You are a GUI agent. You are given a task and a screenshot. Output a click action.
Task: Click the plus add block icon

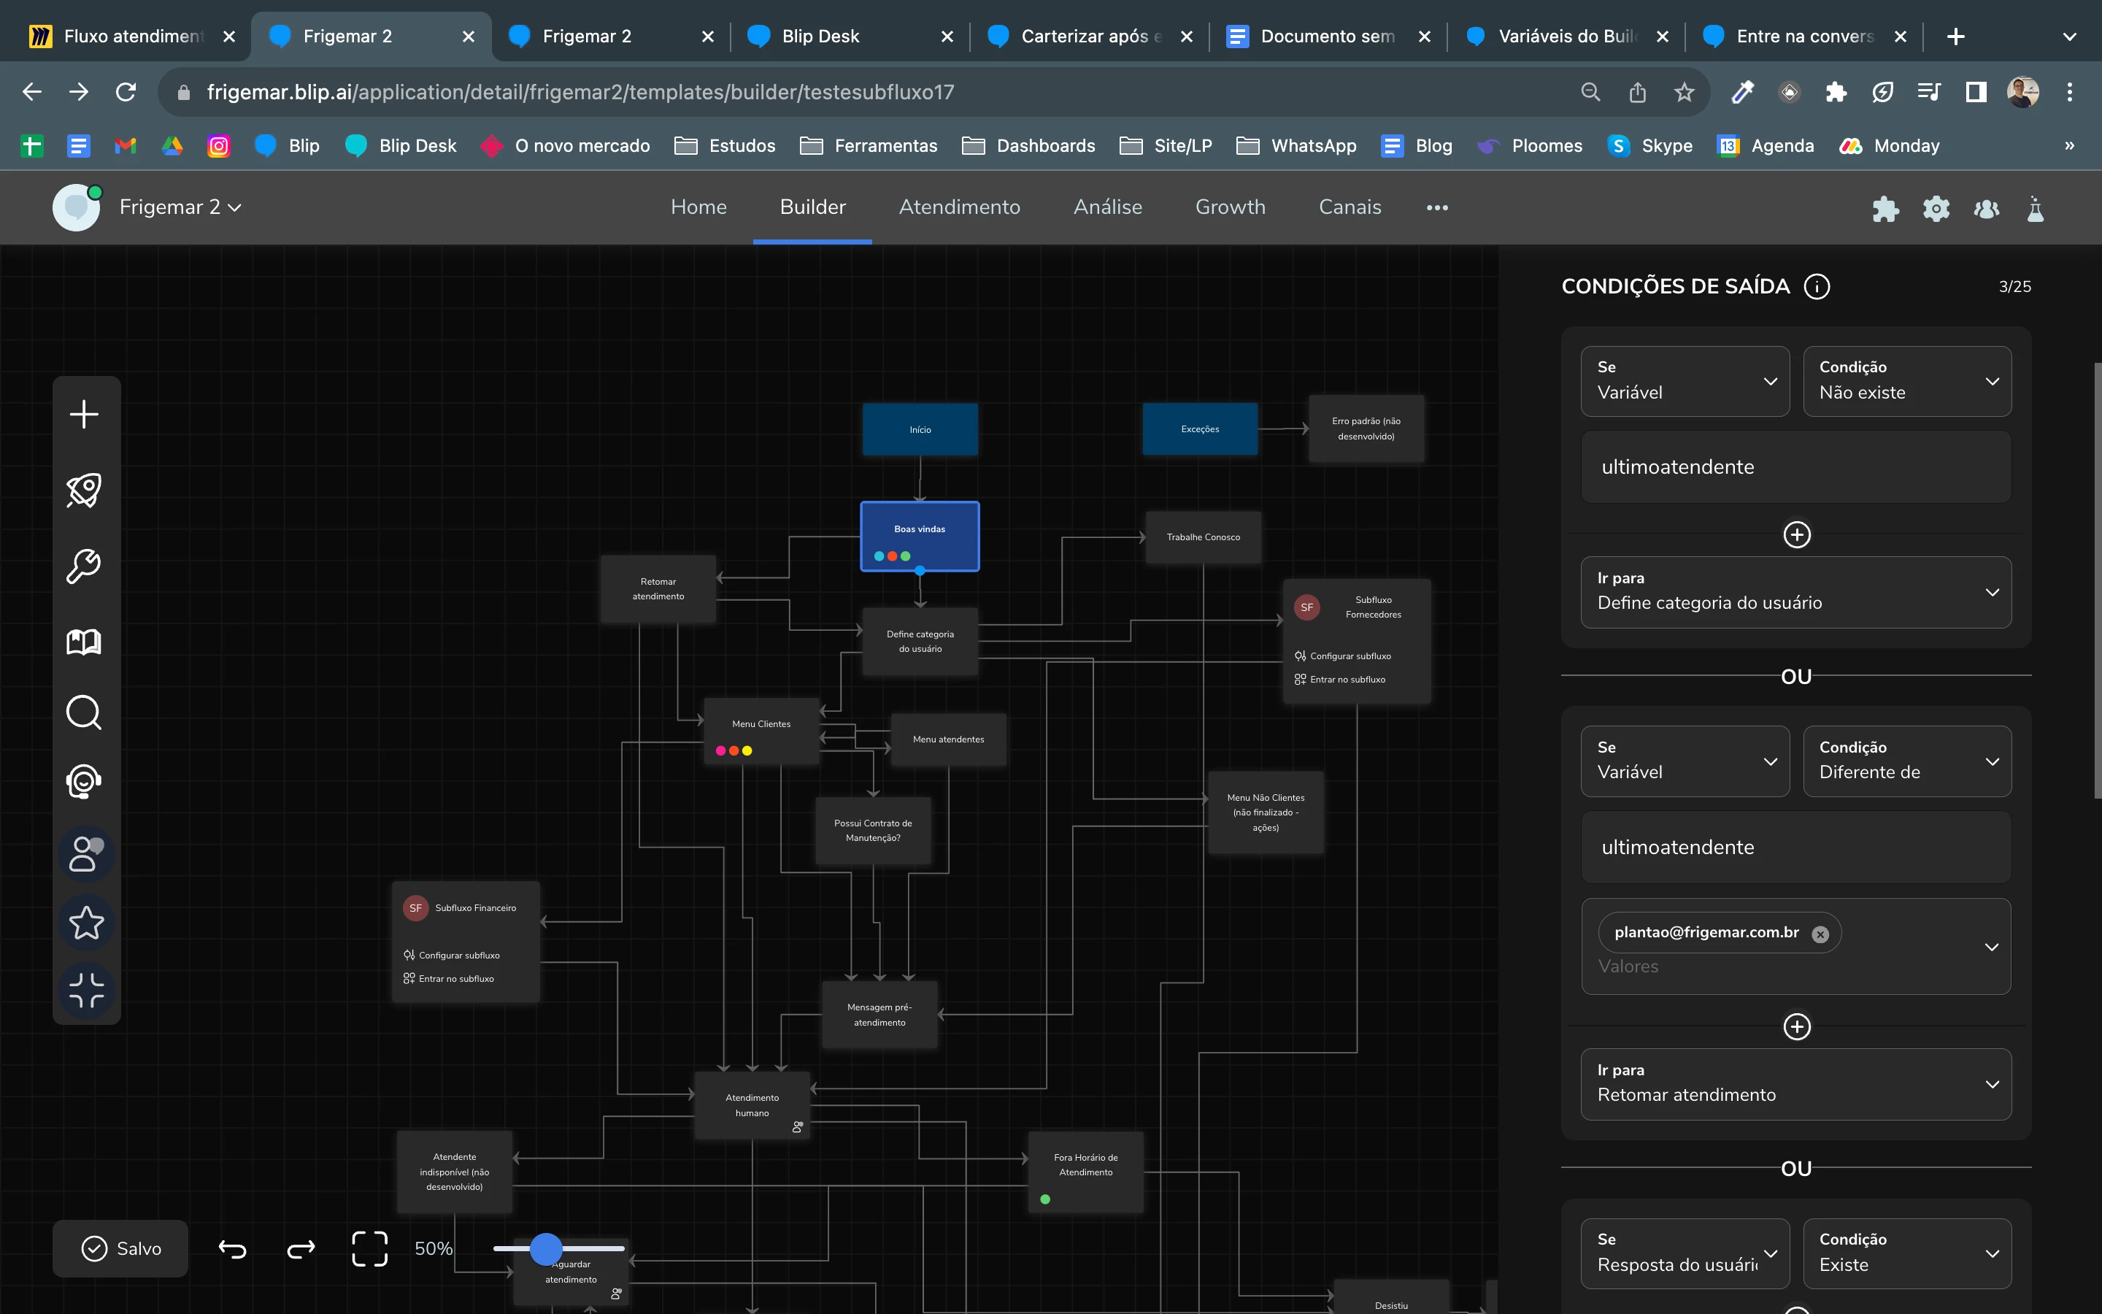point(84,414)
